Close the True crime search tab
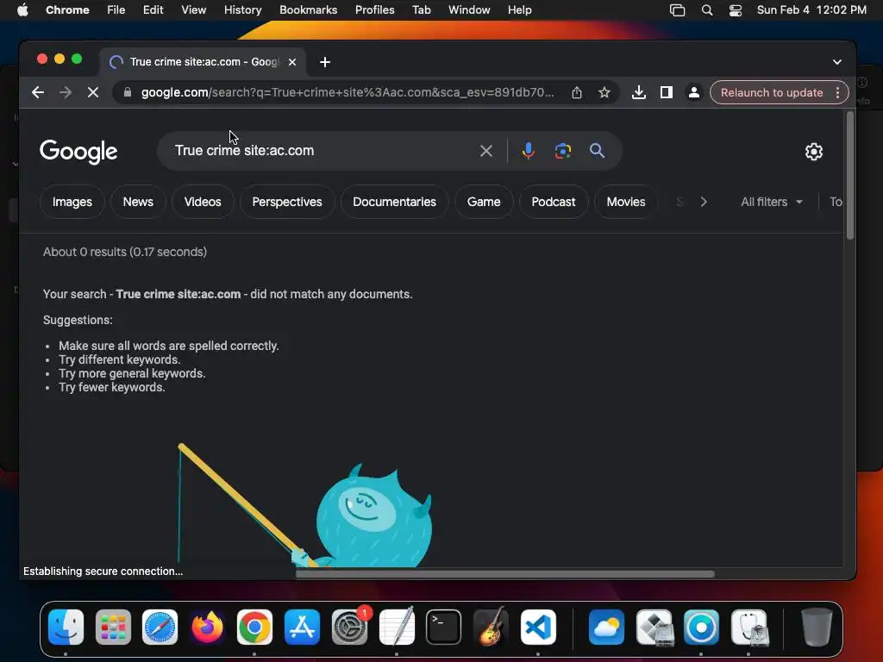883x662 pixels. point(292,62)
